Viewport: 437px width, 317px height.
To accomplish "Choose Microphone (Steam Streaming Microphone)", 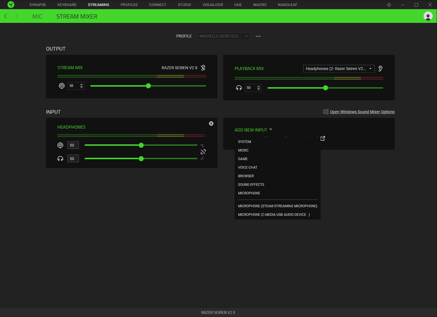I will coord(277,206).
